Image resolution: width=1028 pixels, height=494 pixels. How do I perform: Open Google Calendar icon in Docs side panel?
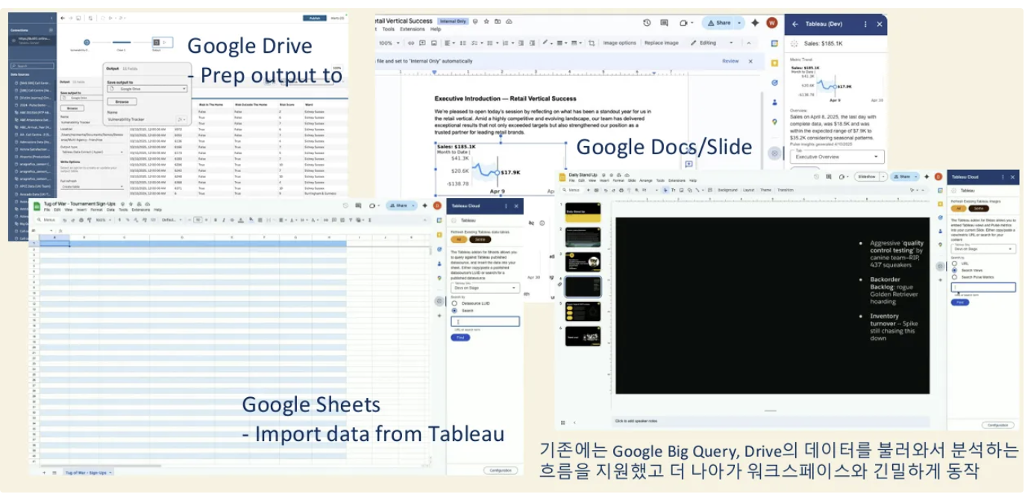775,44
